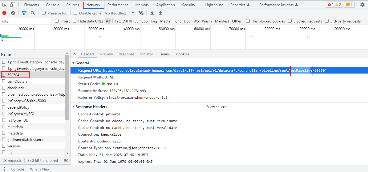The height and width of the screenshot is (172, 368).
Task: Open network conditions settings icon
Action: (141, 13)
